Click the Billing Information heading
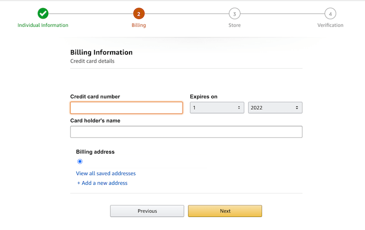Screen dimensions: 365x230 pos(101,53)
